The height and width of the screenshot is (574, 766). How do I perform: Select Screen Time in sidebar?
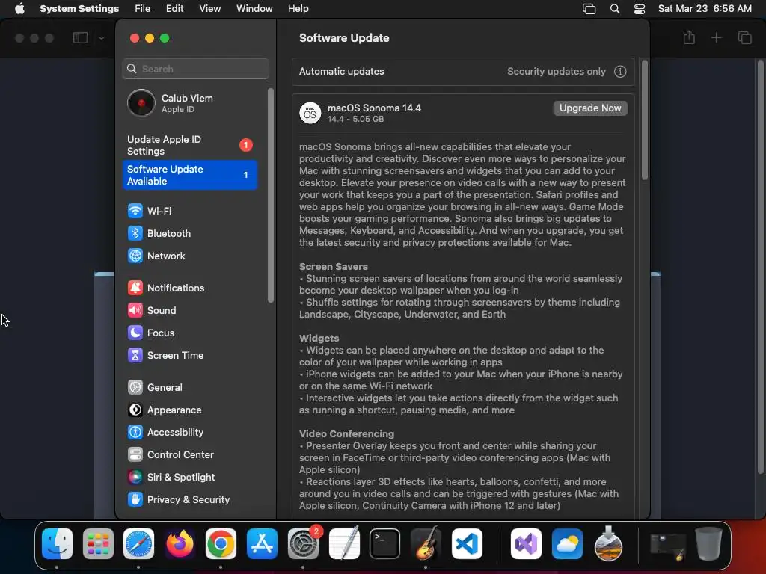coord(189,355)
